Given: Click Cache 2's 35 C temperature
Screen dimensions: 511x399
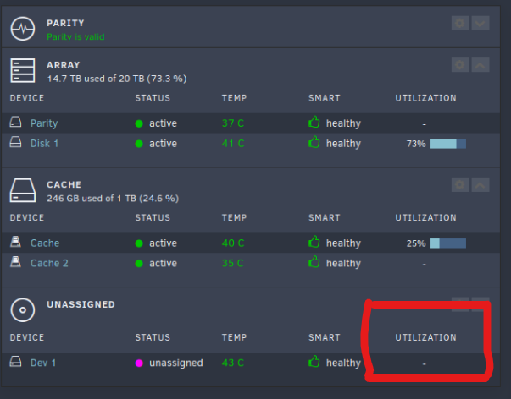Looking at the screenshot, I should point(233,263).
